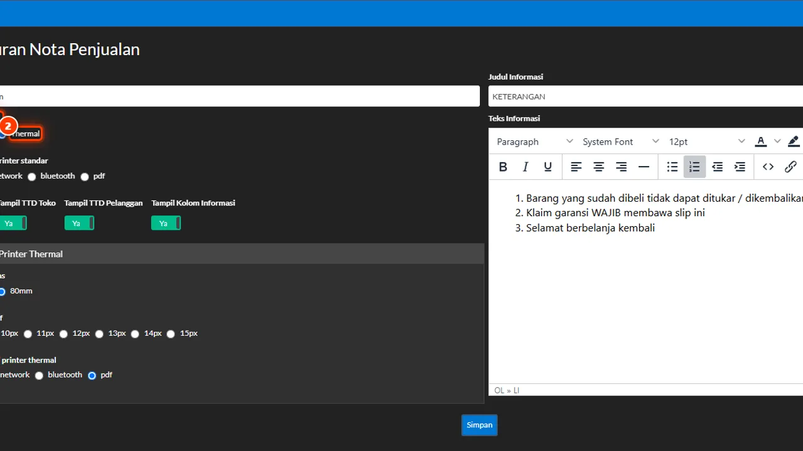Select pdf for thermal printer
The image size is (803, 451).
[92, 375]
